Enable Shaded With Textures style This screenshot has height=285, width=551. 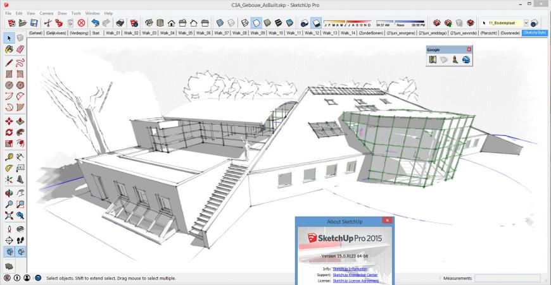pos(279,23)
